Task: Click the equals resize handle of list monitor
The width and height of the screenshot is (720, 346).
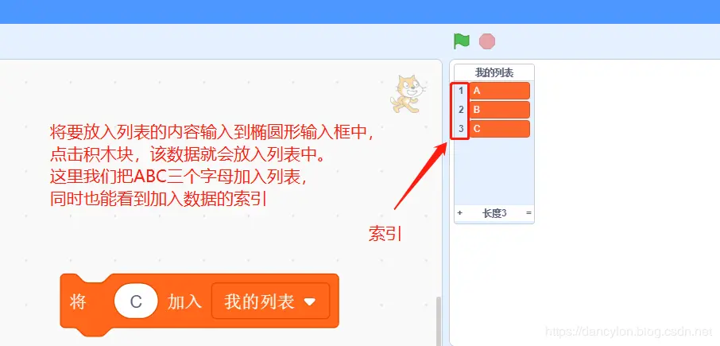Action: 528,213
